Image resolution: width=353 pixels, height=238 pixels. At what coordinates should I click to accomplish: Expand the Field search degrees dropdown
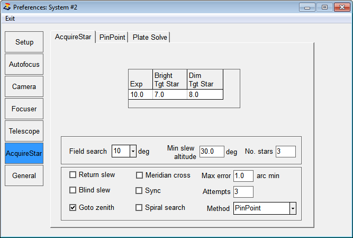[x=133, y=151]
